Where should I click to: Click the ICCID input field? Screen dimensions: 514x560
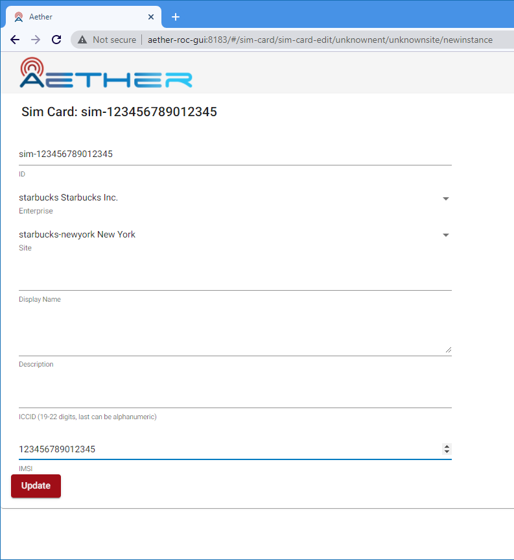coord(235,397)
